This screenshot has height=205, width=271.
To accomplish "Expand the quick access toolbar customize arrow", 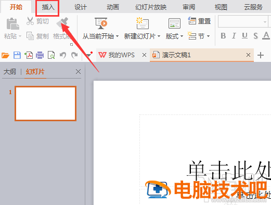I will click(x=89, y=55).
